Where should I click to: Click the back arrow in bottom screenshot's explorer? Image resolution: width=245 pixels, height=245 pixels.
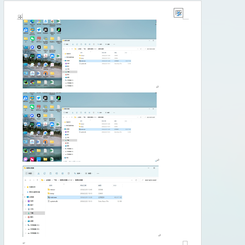coord(25,180)
